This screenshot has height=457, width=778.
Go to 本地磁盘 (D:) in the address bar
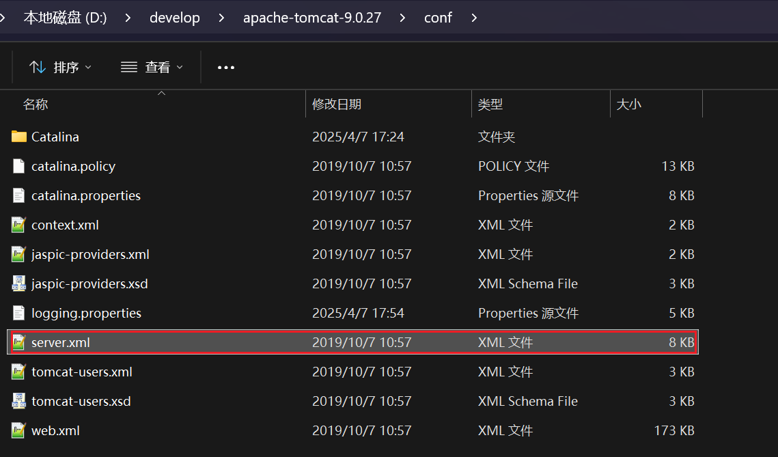(x=65, y=17)
